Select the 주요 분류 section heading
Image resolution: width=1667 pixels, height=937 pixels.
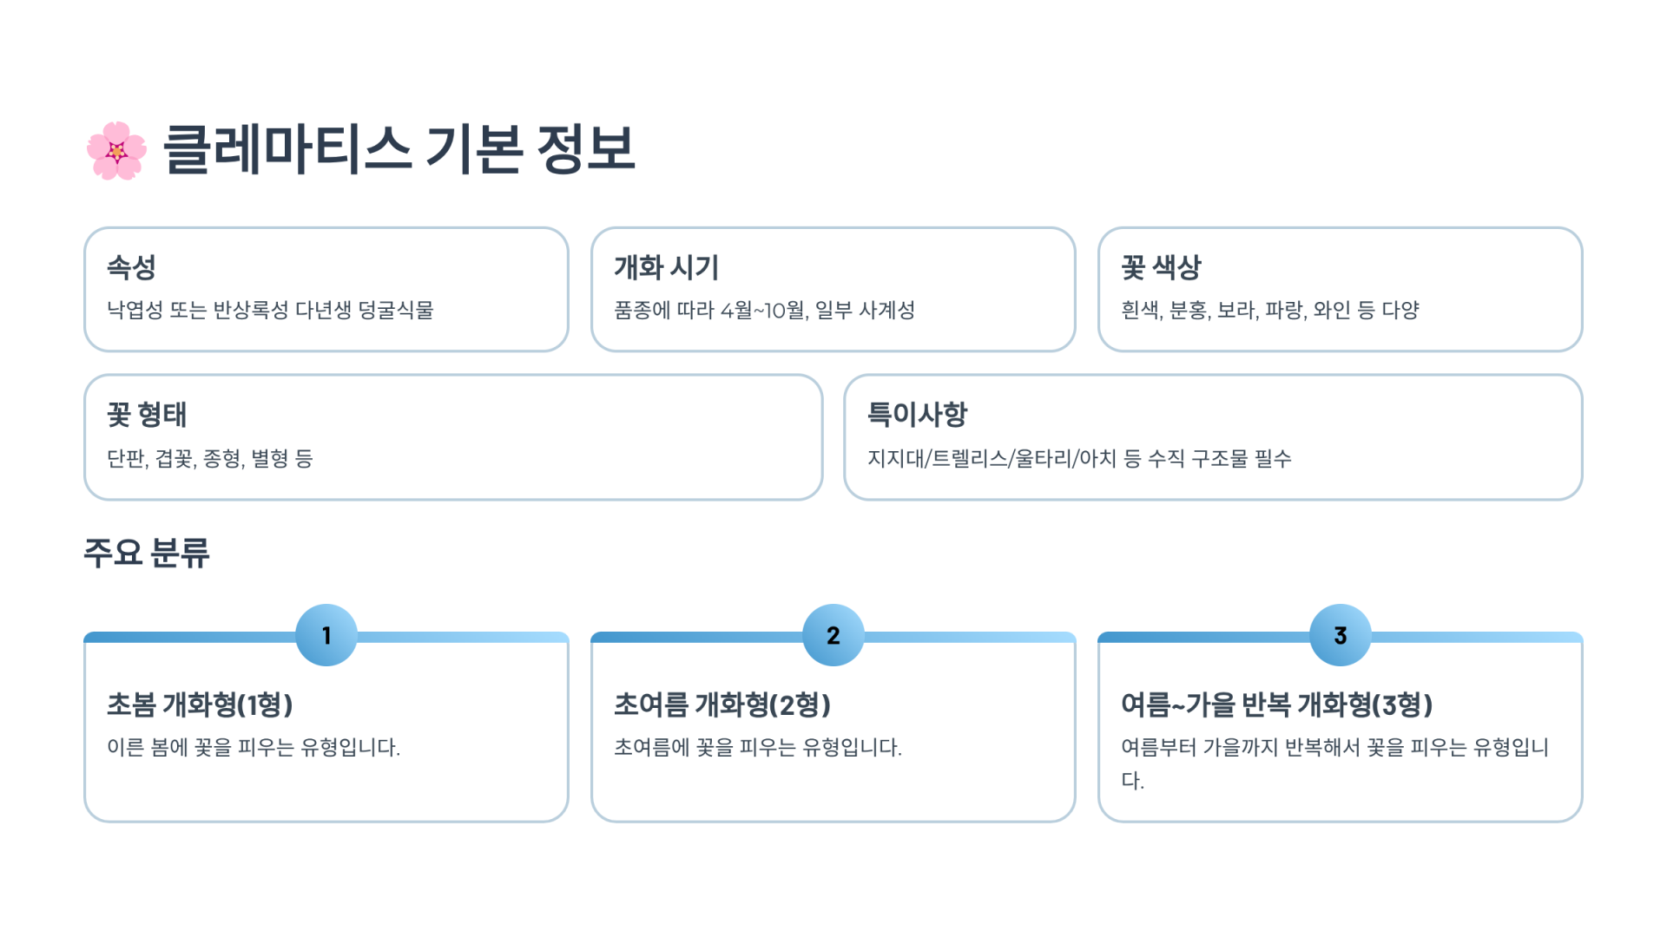(x=147, y=553)
